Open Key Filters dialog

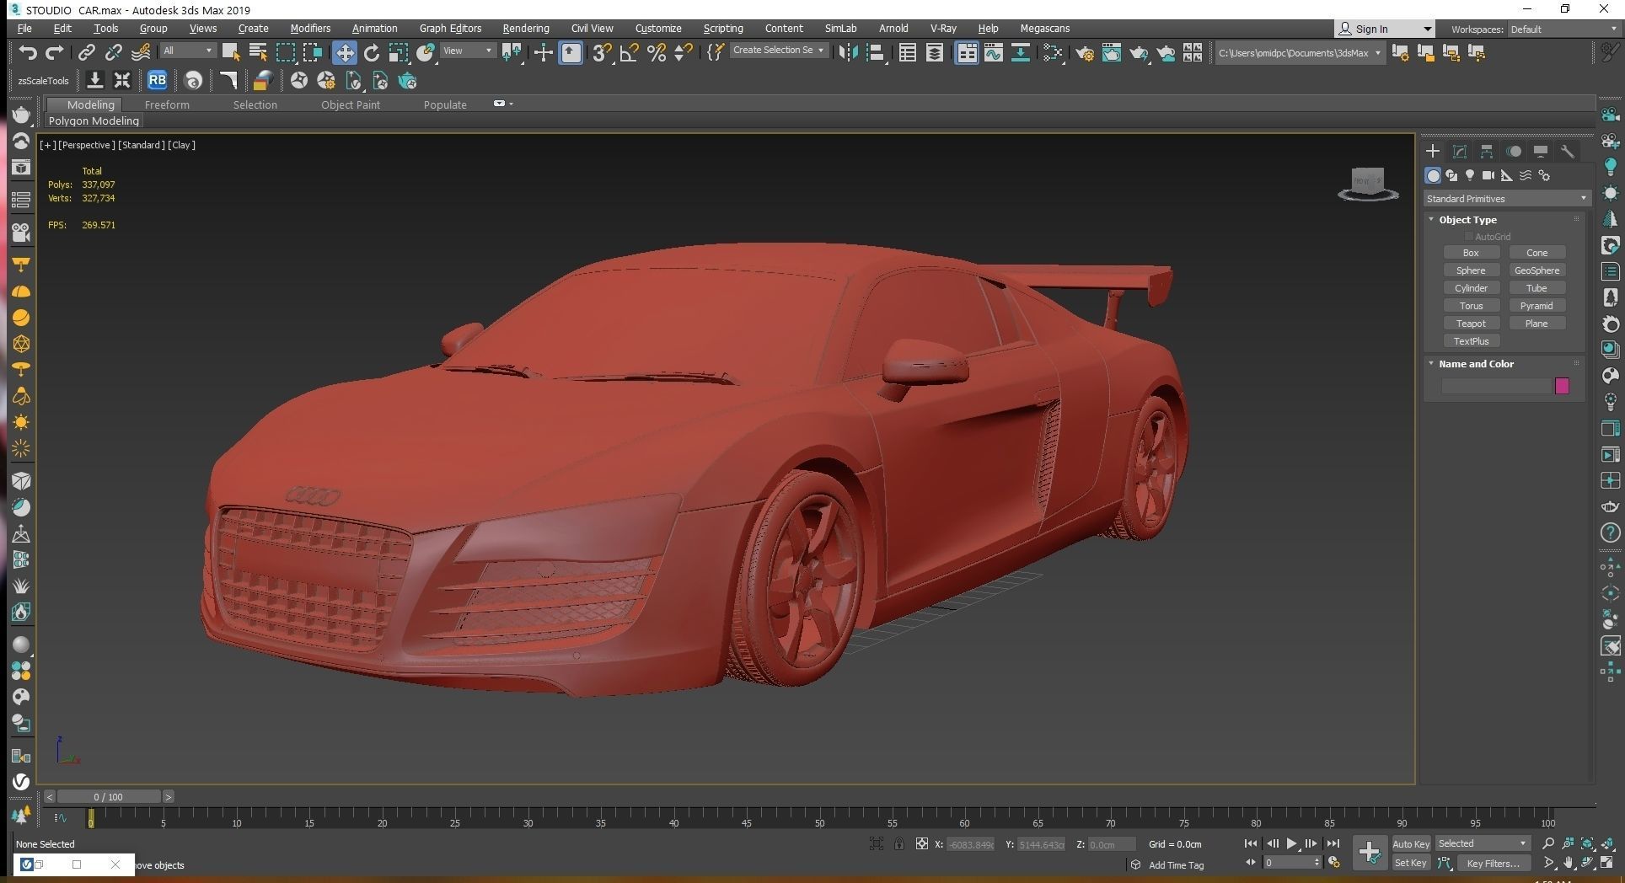[x=1493, y=863]
